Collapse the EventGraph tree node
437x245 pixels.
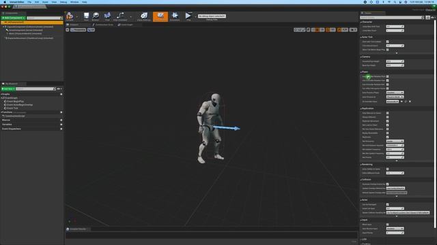point(2,98)
